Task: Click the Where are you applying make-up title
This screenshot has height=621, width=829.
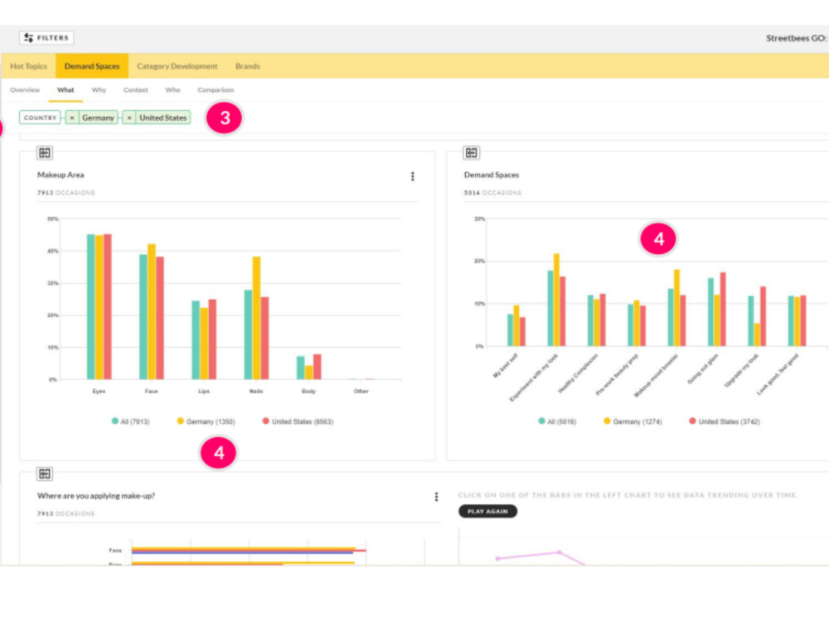Action: [95, 496]
